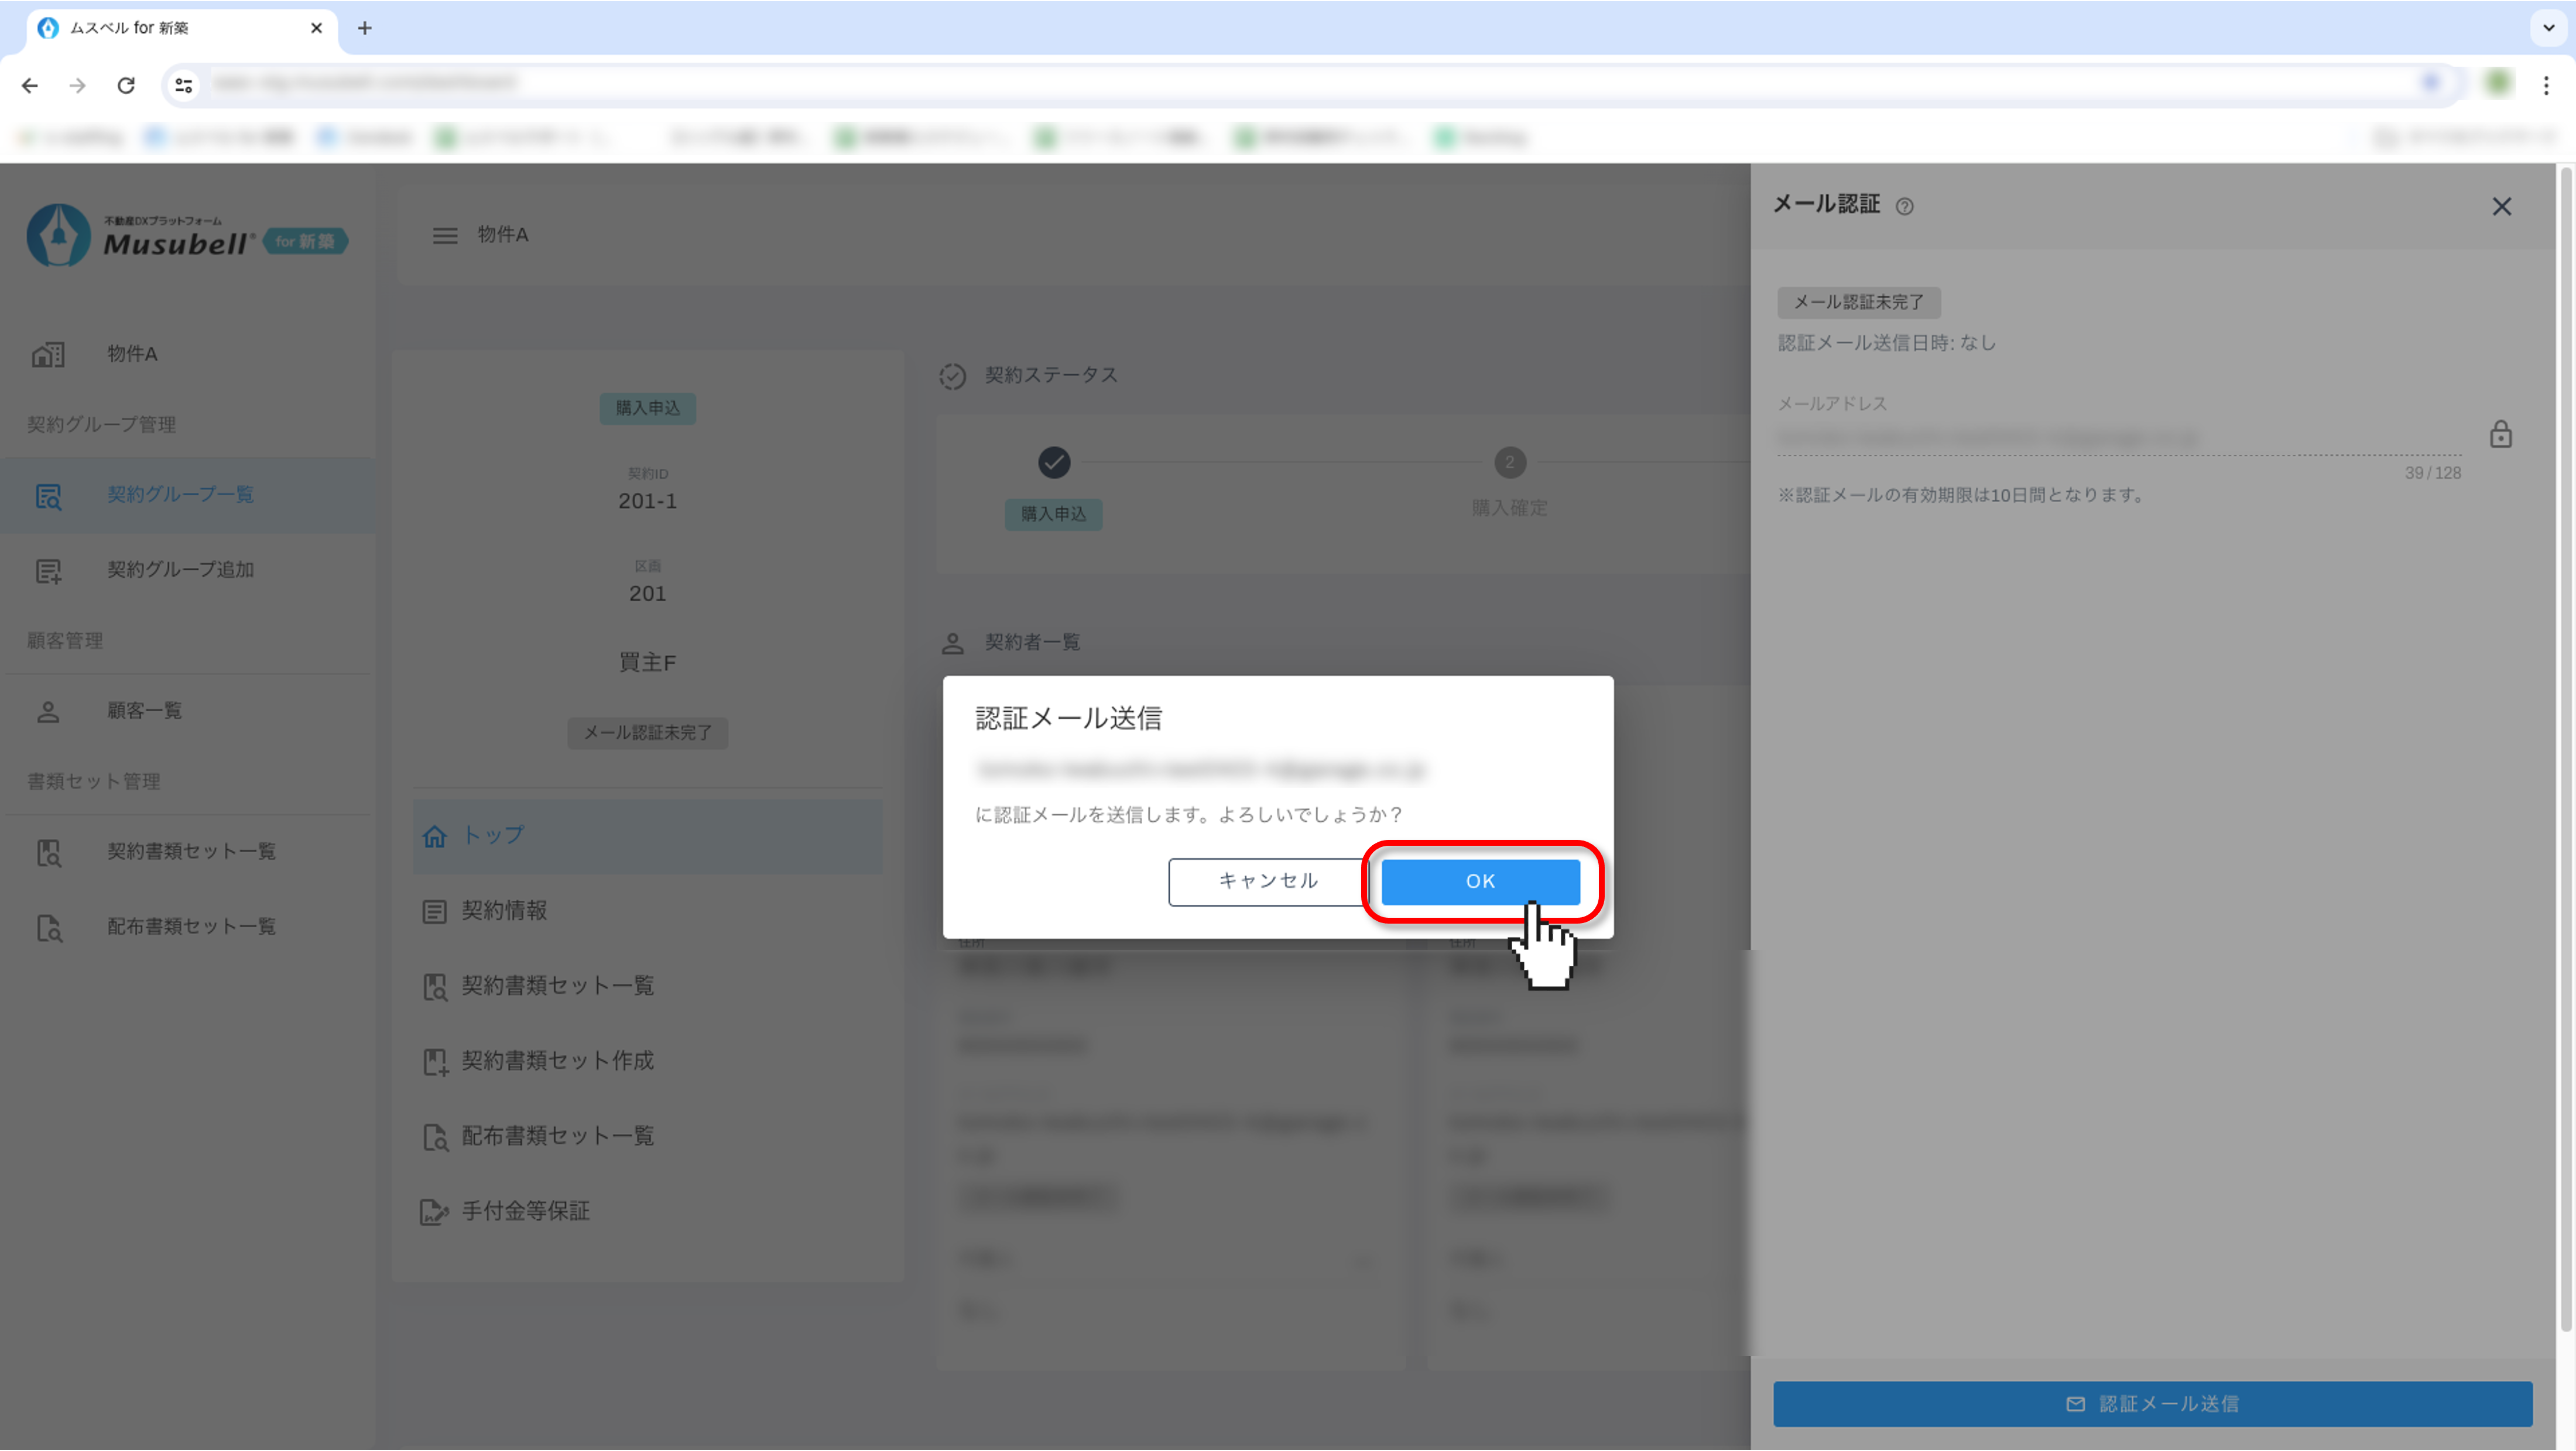Image resolution: width=2576 pixels, height=1451 pixels.
Task: Close the メール認証 side panel
Action: coord(2501,206)
